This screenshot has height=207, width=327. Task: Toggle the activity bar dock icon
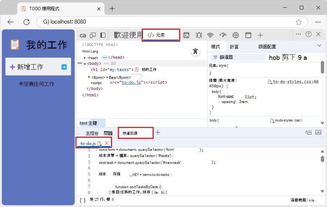pos(103,35)
